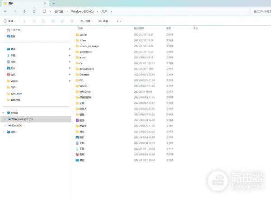This screenshot has height=199, width=271.
Task: Unpin 音乐 via its pin icon
Action: 70,75
